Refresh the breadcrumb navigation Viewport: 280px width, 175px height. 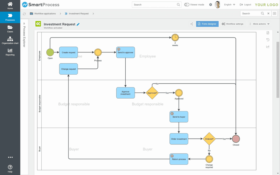click(24, 13)
